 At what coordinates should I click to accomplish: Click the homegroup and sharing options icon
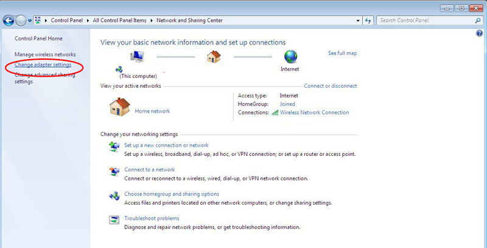tap(114, 196)
